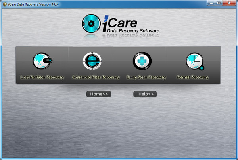Launch Advanced Files Recovery target icon

click(x=92, y=61)
